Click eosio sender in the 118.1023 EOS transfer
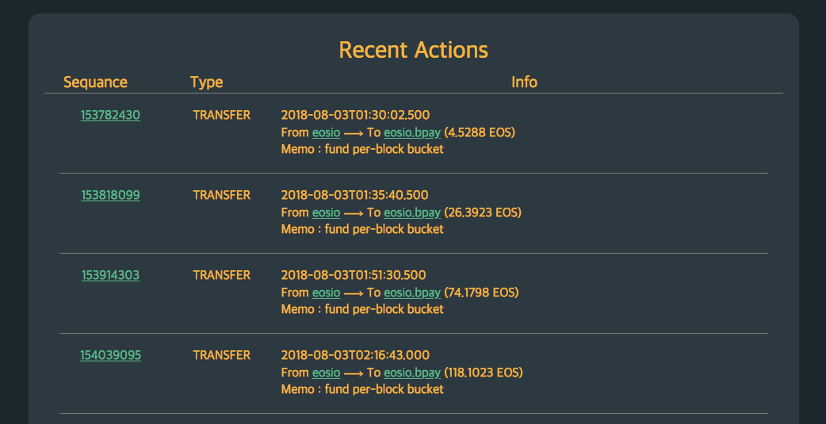This screenshot has width=826, height=424. 326,372
